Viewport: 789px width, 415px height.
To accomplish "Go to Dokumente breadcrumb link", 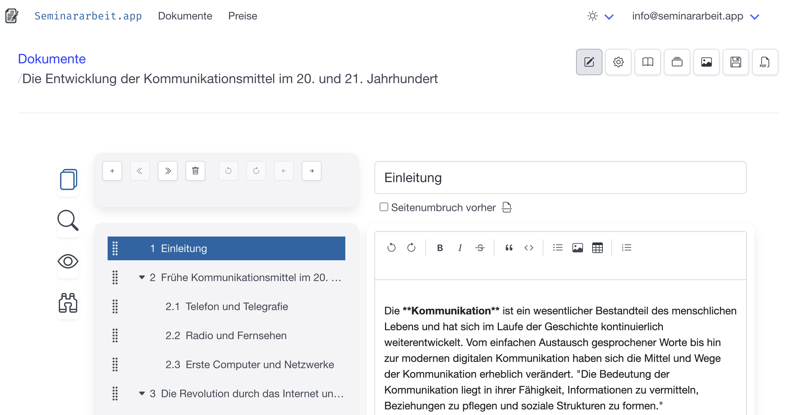I will 52,59.
